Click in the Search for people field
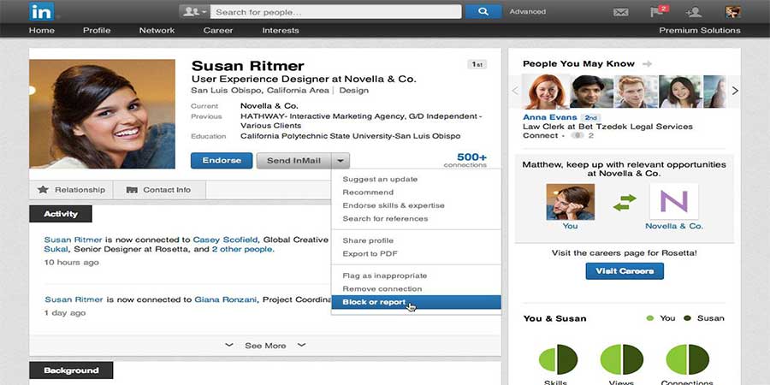770x385 pixels. [334, 12]
